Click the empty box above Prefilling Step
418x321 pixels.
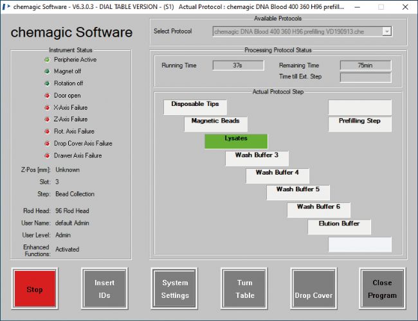pyautogui.click(x=360, y=107)
